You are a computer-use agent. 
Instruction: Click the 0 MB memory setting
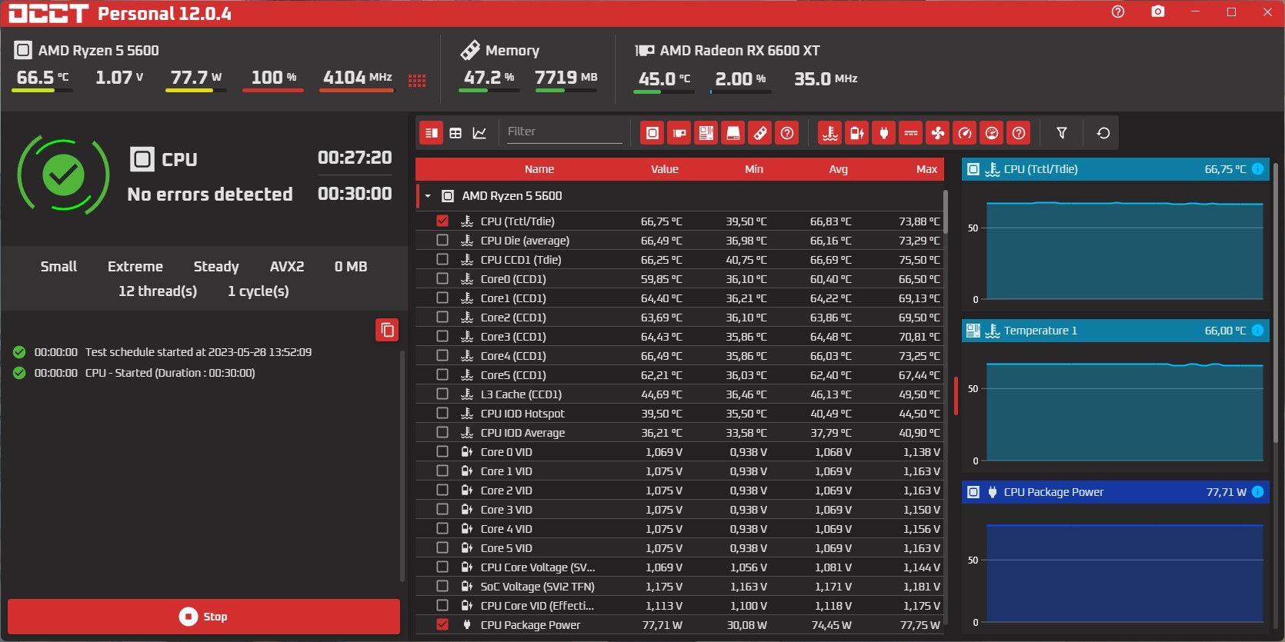[x=351, y=267]
